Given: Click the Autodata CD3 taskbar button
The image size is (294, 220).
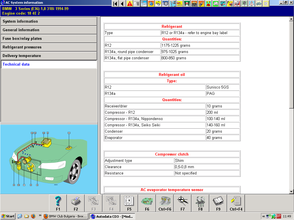Looking at the screenshot, I should tap(112, 217).
